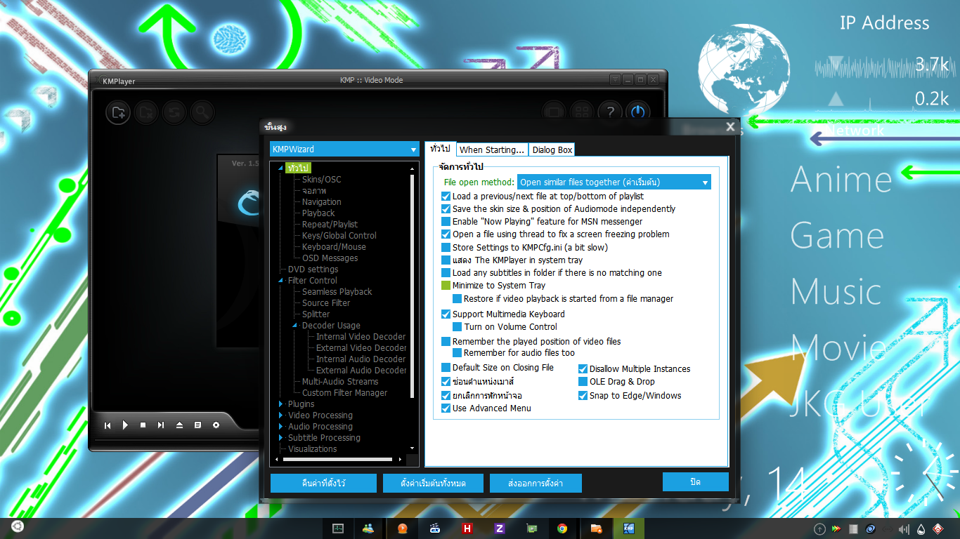Select DVD settings in the tree
960x539 pixels.
click(313, 269)
